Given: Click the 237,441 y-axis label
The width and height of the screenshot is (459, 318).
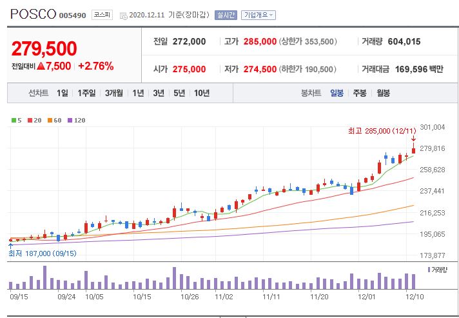Looking at the screenshot, I should 433,191.
